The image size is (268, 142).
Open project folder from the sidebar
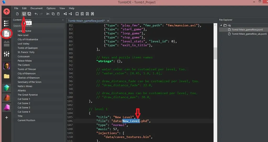click(7, 76)
